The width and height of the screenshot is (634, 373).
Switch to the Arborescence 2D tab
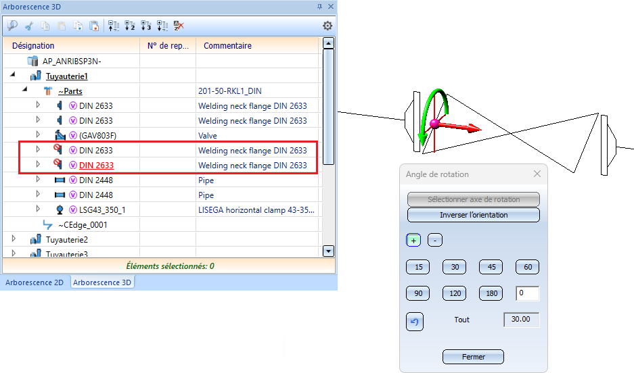(35, 282)
